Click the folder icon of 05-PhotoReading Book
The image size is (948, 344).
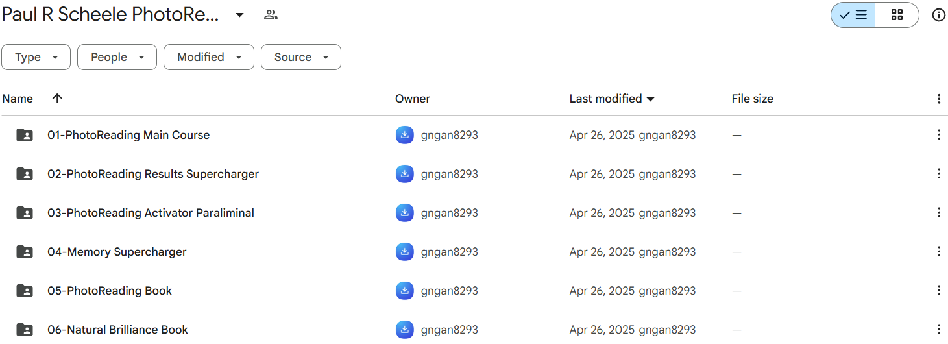click(25, 291)
